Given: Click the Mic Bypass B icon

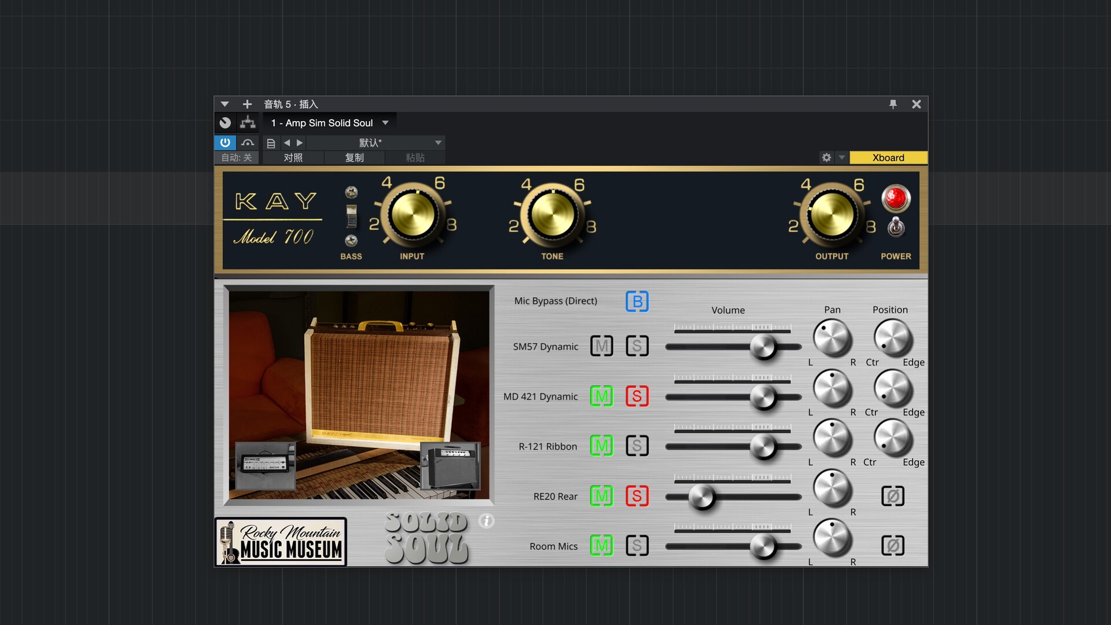Looking at the screenshot, I should coord(637,302).
